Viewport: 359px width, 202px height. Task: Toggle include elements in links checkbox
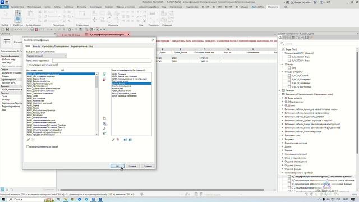pos(27,147)
